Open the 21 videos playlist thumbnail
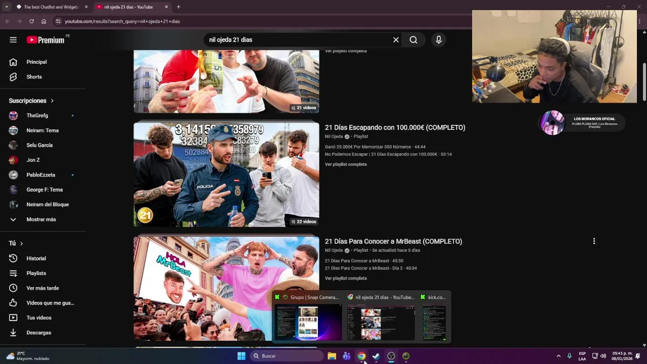This screenshot has width=647, height=364. [x=226, y=81]
